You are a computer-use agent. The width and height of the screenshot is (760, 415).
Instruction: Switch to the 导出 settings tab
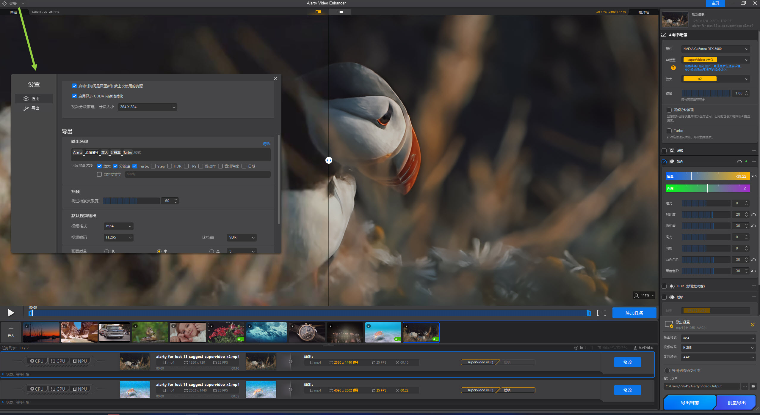click(x=34, y=108)
